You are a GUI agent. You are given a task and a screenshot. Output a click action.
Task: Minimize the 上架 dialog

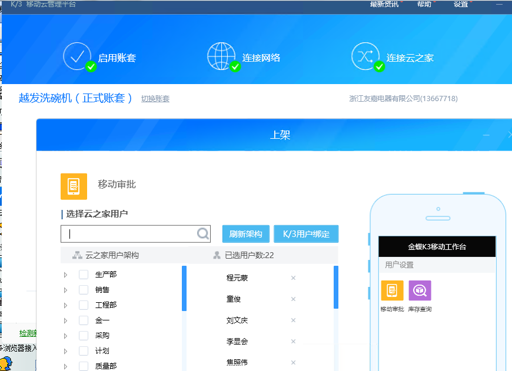(486, 135)
